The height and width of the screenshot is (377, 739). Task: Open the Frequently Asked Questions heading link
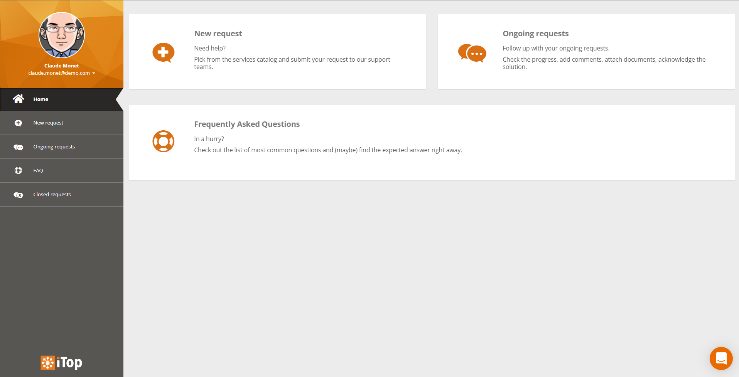(x=247, y=124)
